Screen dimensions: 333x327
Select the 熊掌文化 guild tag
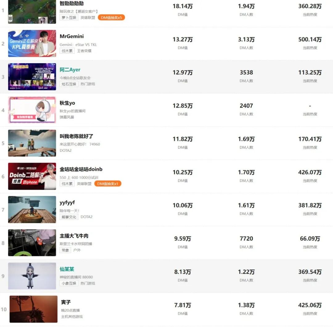[69, 217]
